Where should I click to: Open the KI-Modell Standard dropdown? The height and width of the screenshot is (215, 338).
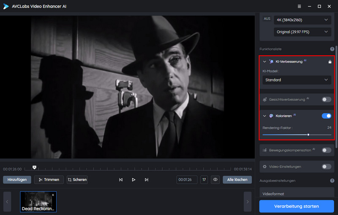click(x=297, y=80)
